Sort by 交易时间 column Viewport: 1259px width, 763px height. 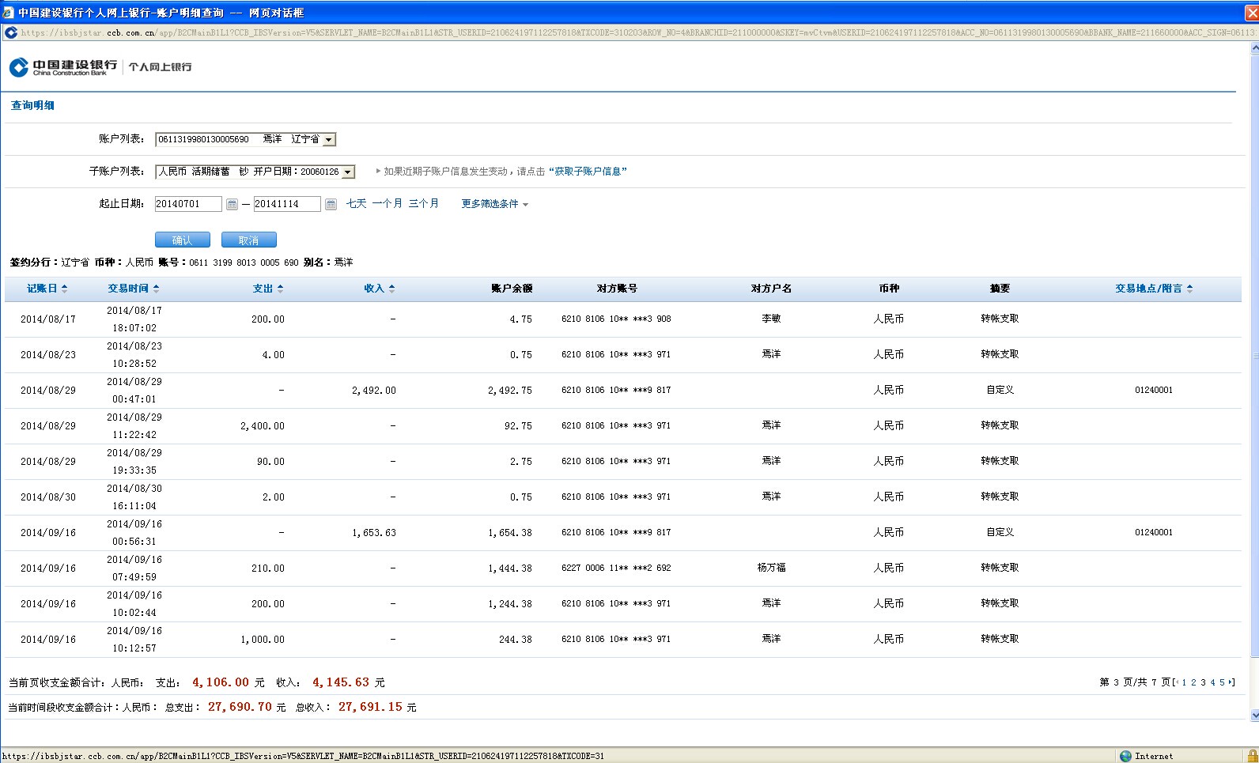pyautogui.click(x=133, y=289)
